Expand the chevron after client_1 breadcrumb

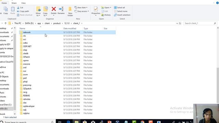coord(82,23)
